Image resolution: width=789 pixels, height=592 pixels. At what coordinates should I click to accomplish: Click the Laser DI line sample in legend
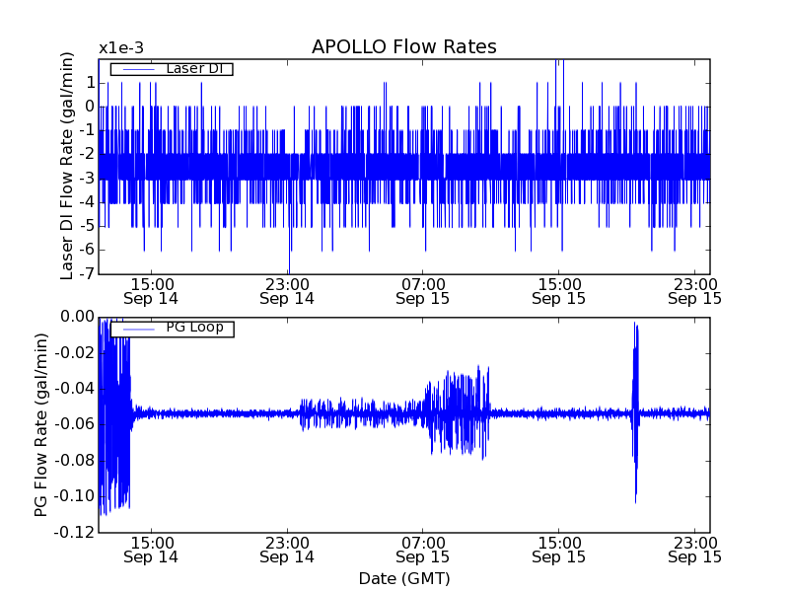click(x=139, y=69)
